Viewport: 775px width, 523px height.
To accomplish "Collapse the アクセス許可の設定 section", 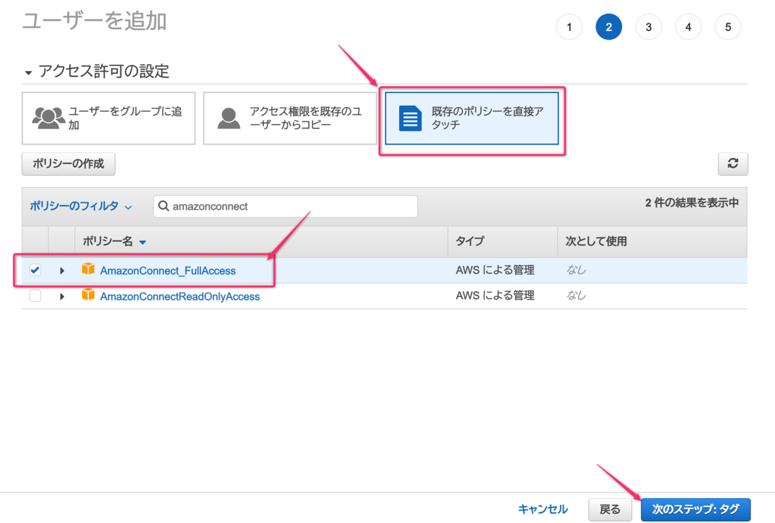I will click(x=28, y=72).
